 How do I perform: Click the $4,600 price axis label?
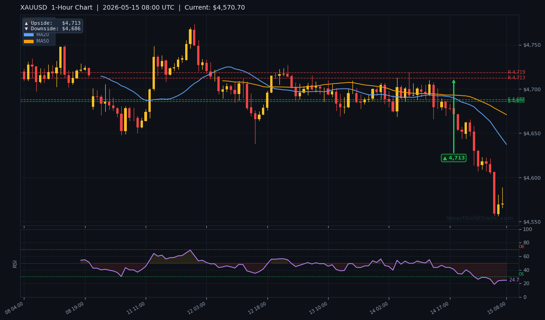pos(532,178)
